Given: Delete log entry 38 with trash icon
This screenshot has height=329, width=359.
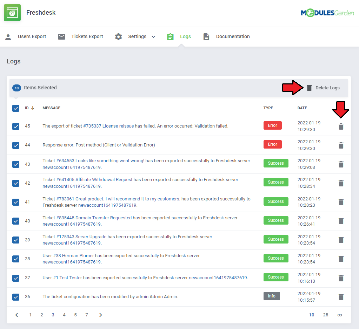Looking at the screenshot, I should pyautogui.click(x=341, y=259).
